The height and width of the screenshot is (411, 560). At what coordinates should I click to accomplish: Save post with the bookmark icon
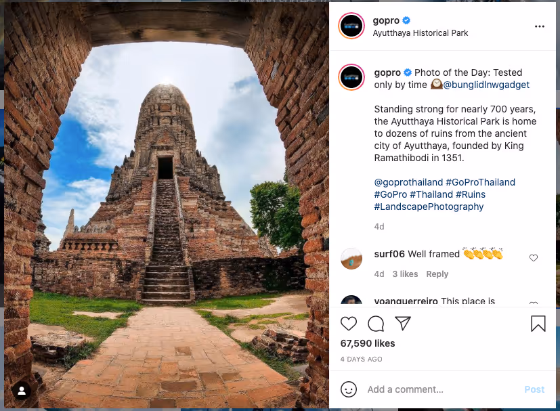pos(538,324)
